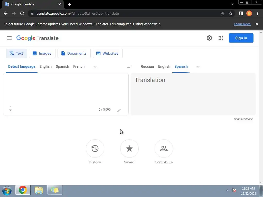Reload the Google Translate page
This screenshot has width=263, height=197.
[x=22, y=13]
